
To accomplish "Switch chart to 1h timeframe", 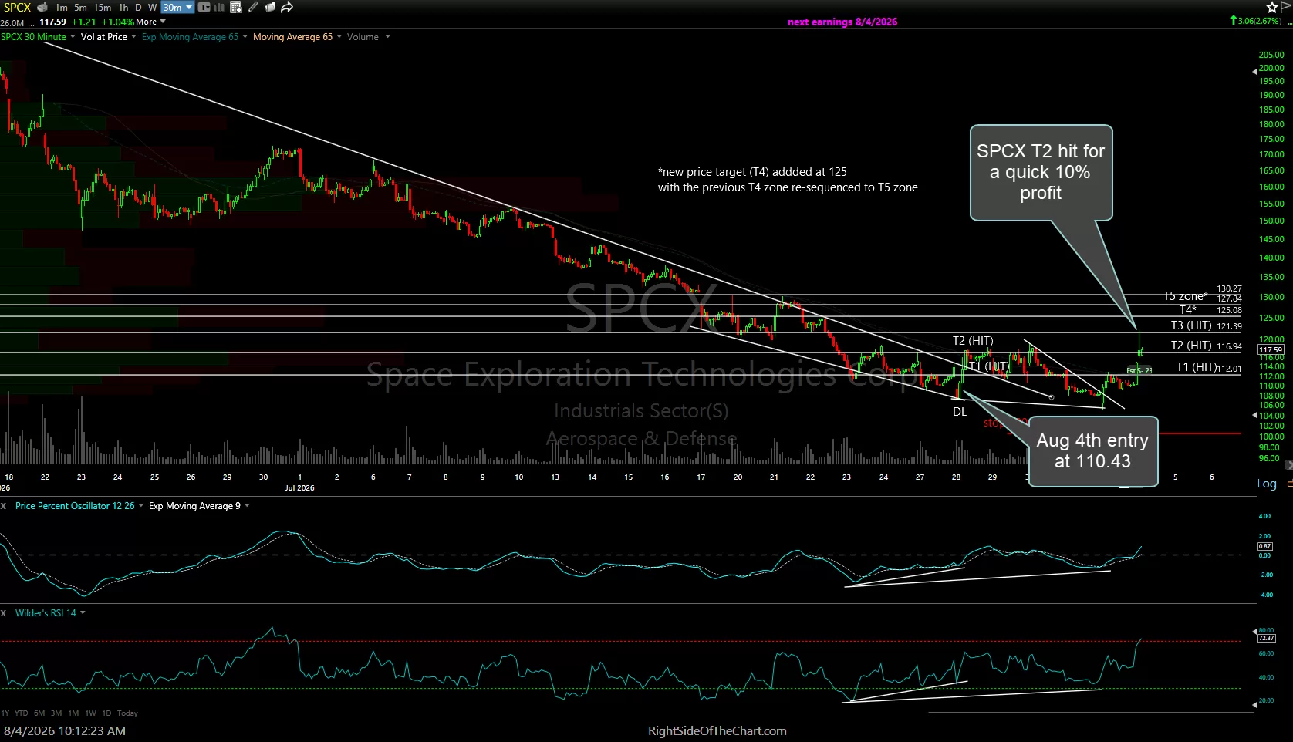I will (x=123, y=8).
